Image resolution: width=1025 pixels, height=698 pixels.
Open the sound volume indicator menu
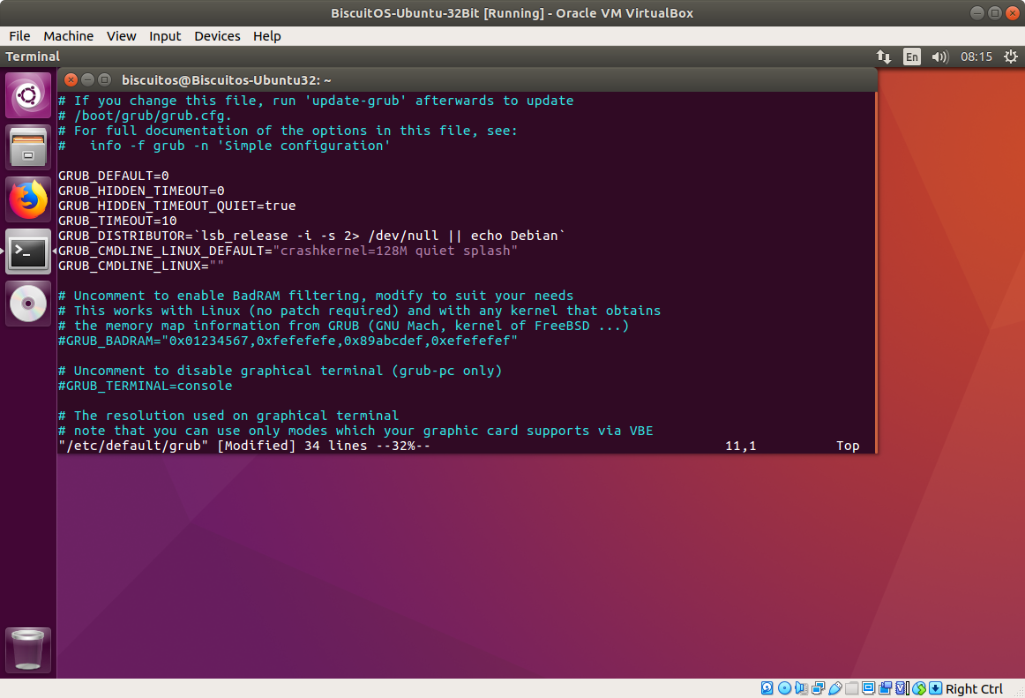939,56
